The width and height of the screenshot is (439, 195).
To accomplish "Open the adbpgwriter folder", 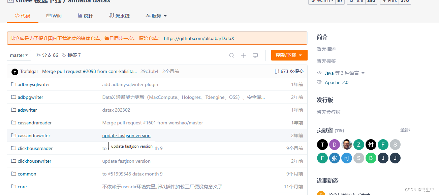I will [x=30, y=97].
